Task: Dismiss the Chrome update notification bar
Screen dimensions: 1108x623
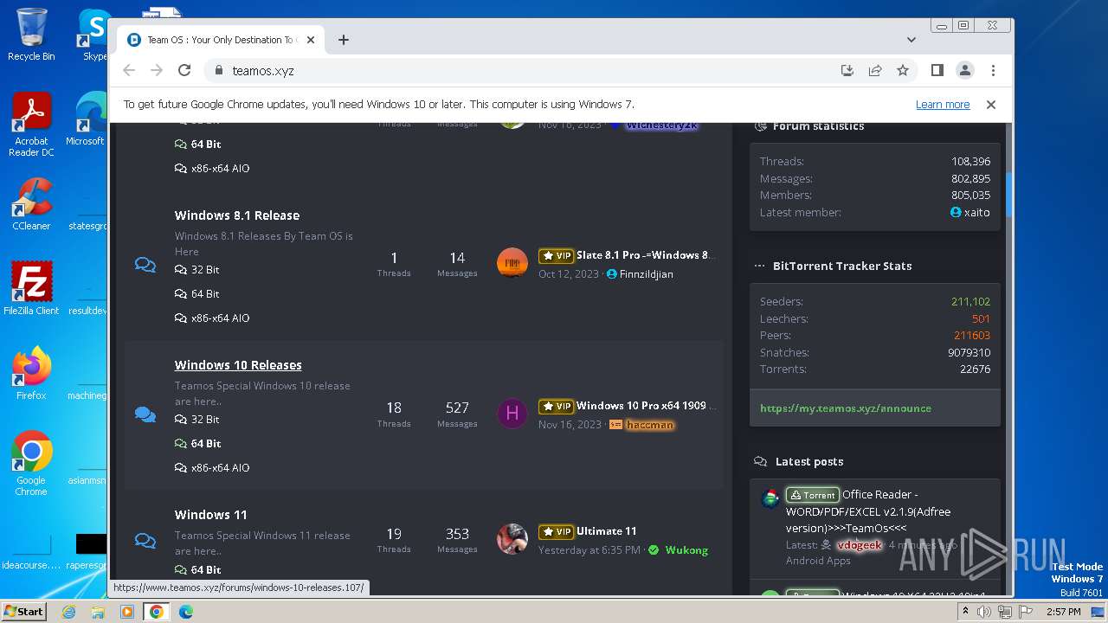Action: click(991, 105)
